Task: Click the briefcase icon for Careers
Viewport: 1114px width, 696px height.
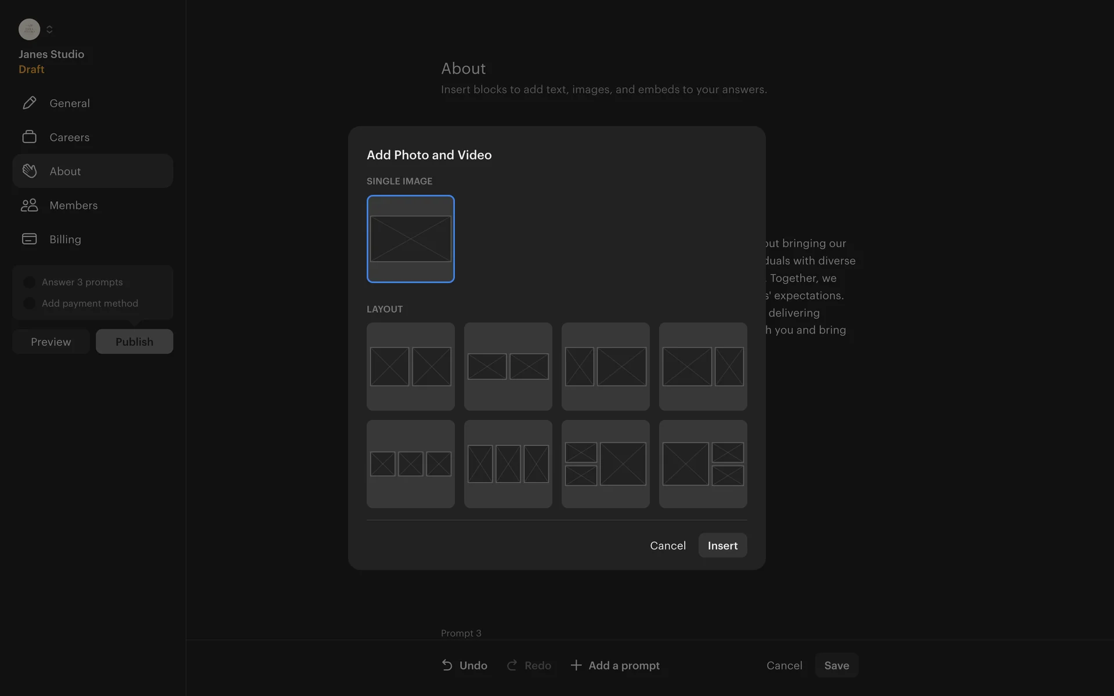Action: [29, 137]
